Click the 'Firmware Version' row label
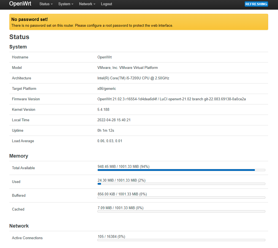 [26, 99]
